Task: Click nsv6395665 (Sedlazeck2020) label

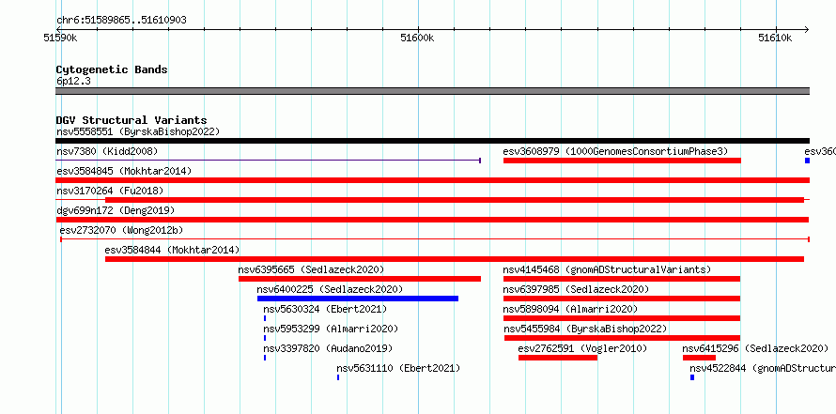Action: (311, 269)
